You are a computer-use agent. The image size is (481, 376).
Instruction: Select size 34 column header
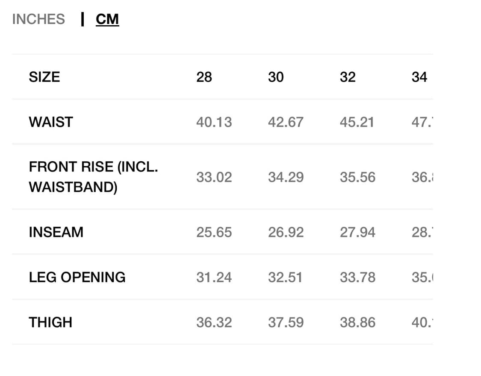tap(419, 77)
